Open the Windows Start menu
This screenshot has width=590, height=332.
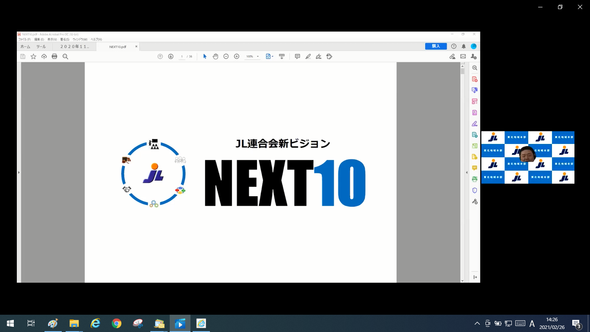pyautogui.click(x=10, y=323)
